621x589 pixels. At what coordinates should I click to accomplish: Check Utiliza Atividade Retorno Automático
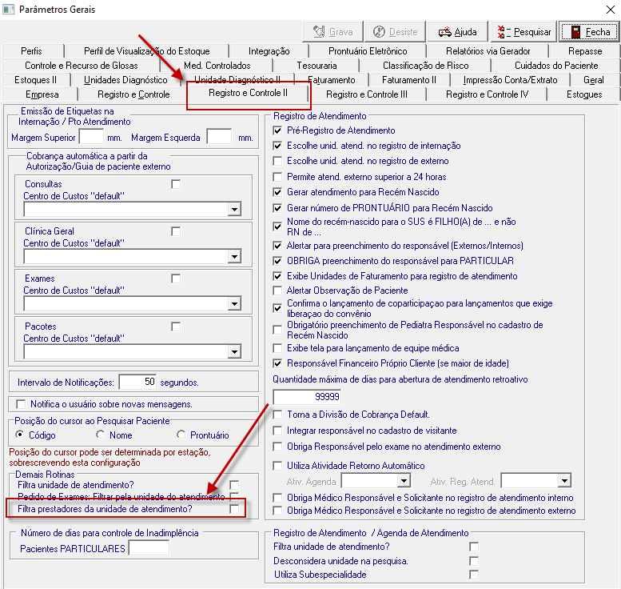point(277,466)
